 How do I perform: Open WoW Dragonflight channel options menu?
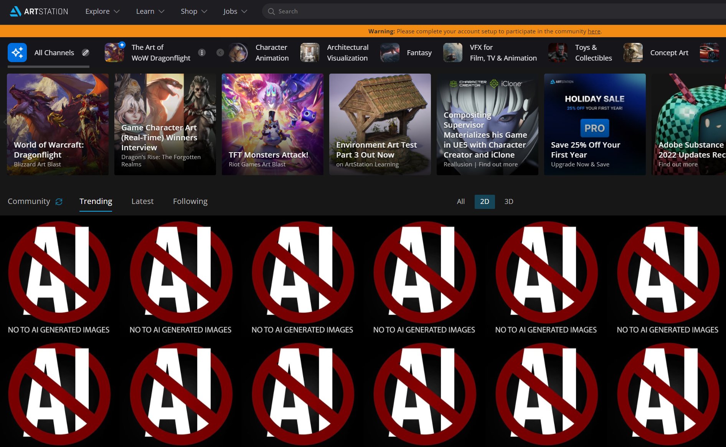point(202,53)
